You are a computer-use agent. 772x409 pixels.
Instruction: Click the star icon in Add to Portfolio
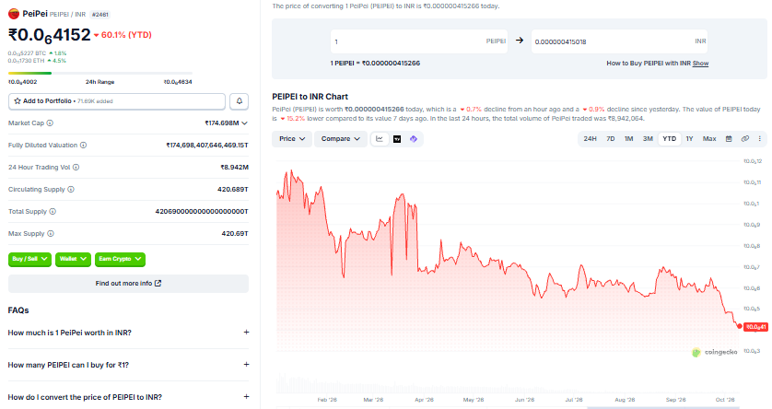coord(18,101)
